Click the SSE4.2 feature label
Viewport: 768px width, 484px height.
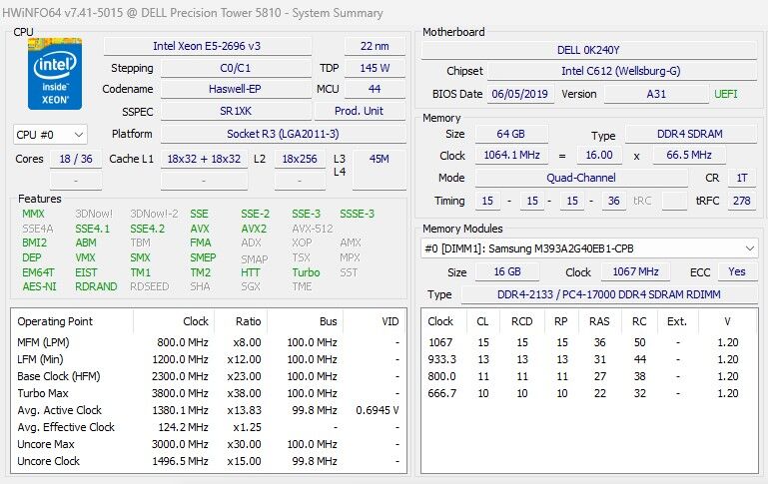(x=148, y=229)
